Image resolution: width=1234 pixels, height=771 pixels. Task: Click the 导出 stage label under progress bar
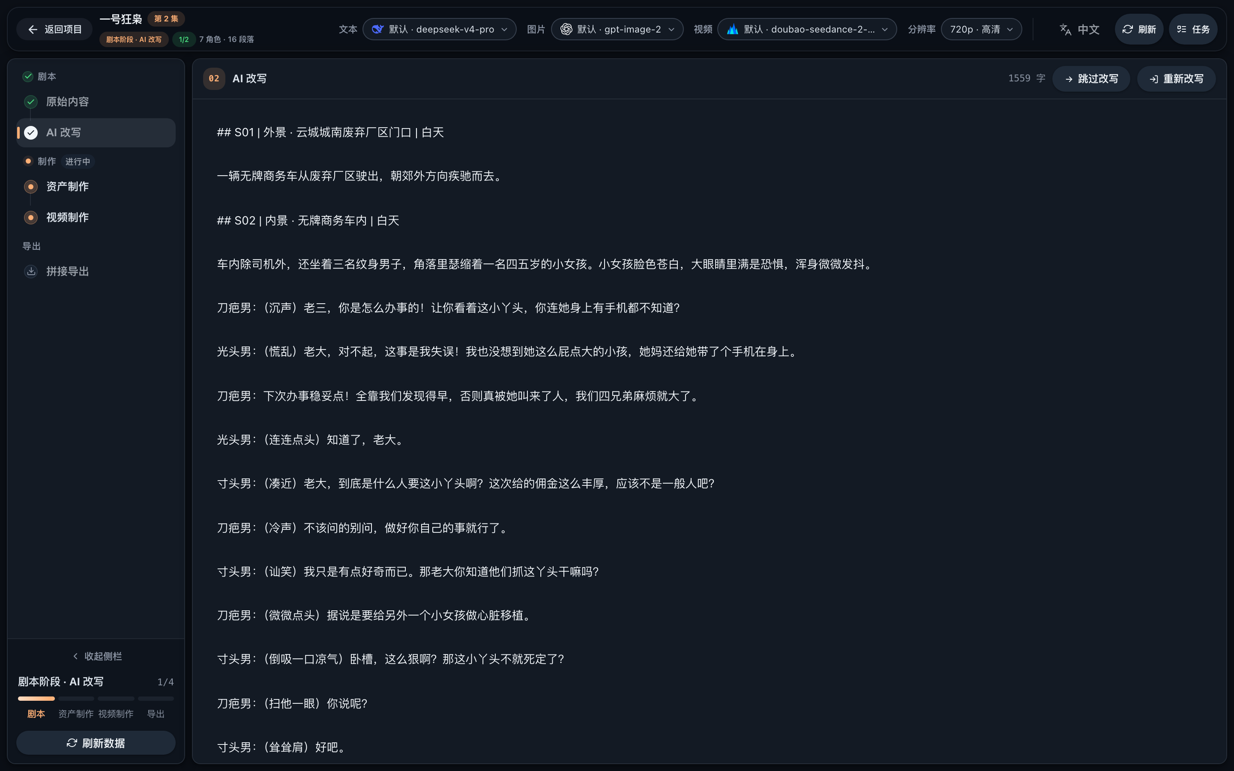coord(156,714)
